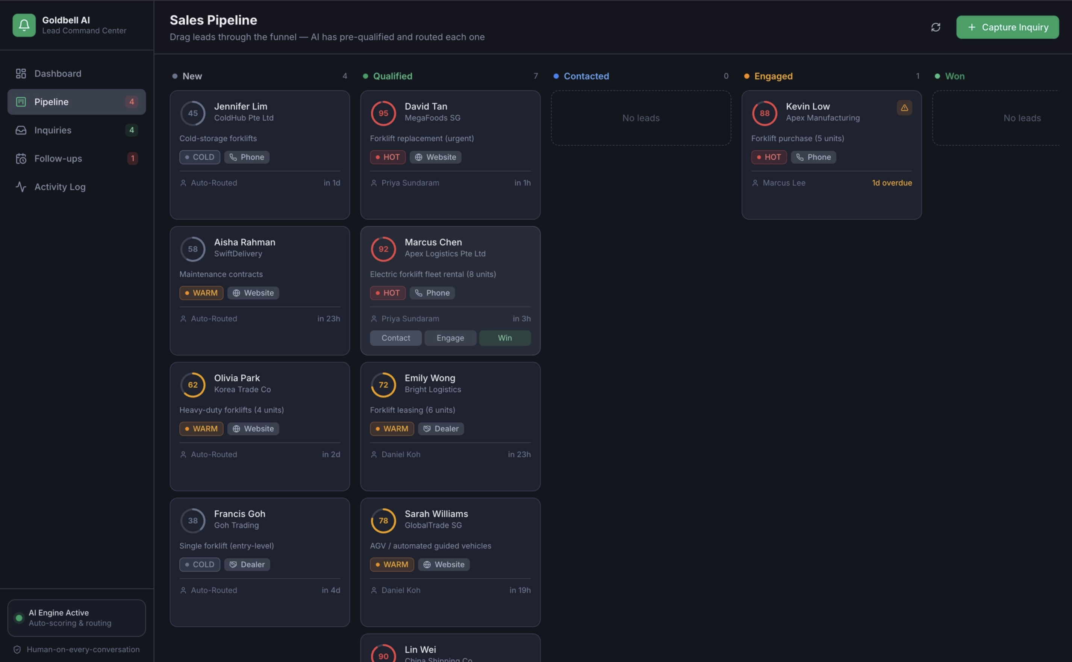The image size is (1072, 662).
Task: Open the Follow-ups section
Action: (77, 159)
